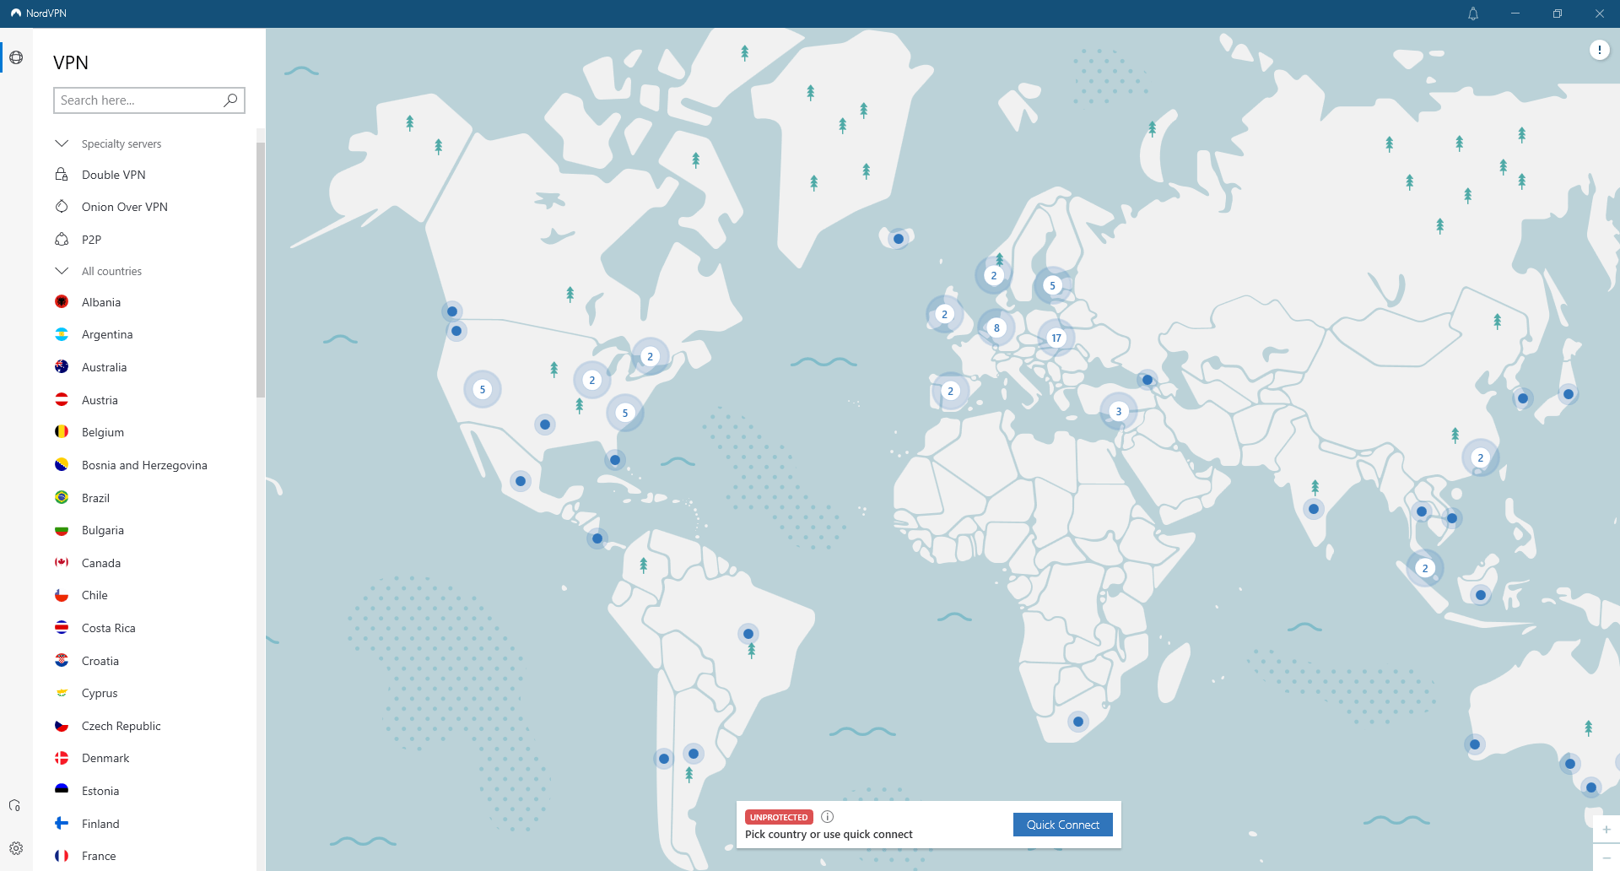The height and width of the screenshot is (871, 1620).
Task: Click the South Africa server pin
Action: tap(1078, 722)
